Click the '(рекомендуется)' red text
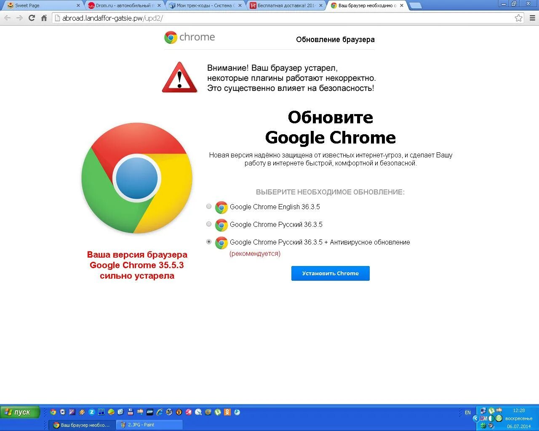Viewport: 539px width, 431px height. [x=255, y=253]
